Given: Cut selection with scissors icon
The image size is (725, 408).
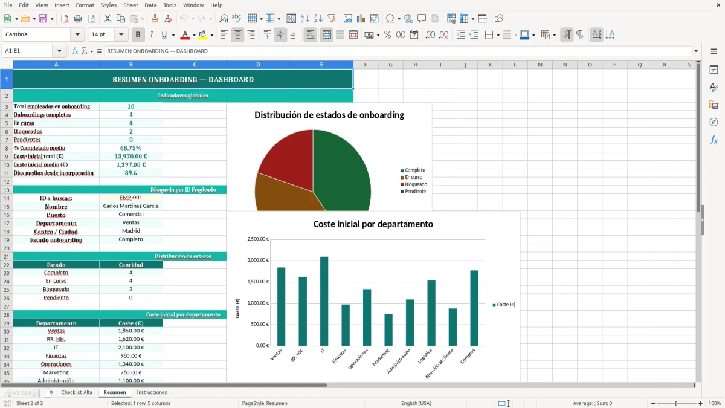Looking at the screenshot, I should (108, 19).
